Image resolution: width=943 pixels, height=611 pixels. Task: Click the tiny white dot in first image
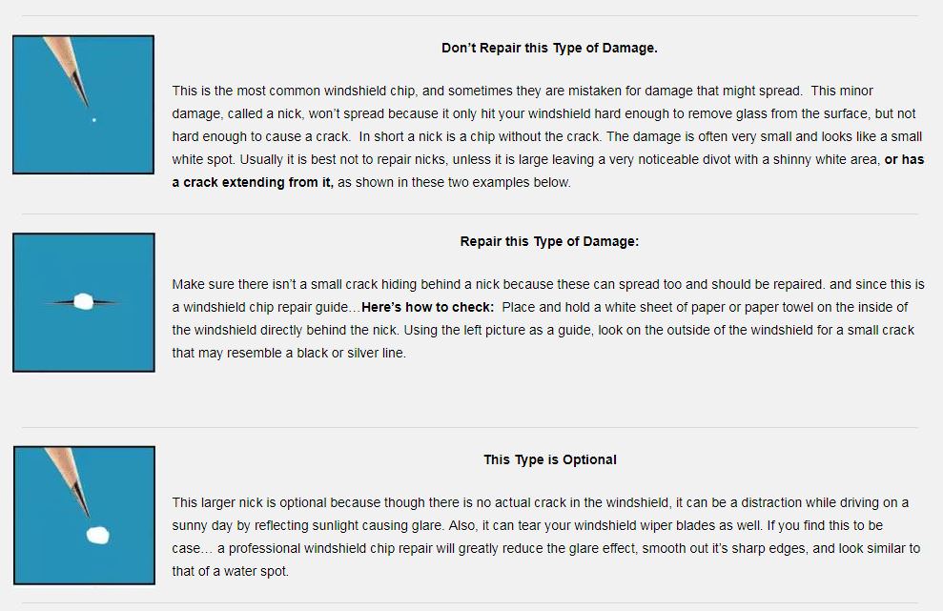point(93,120)
